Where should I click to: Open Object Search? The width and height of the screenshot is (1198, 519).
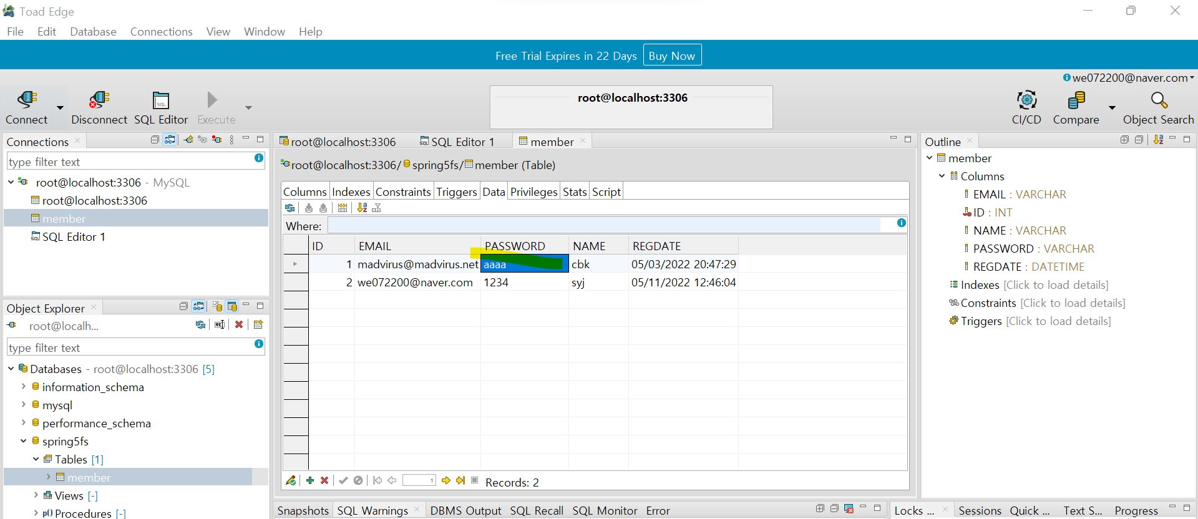tap(1158, 107)
